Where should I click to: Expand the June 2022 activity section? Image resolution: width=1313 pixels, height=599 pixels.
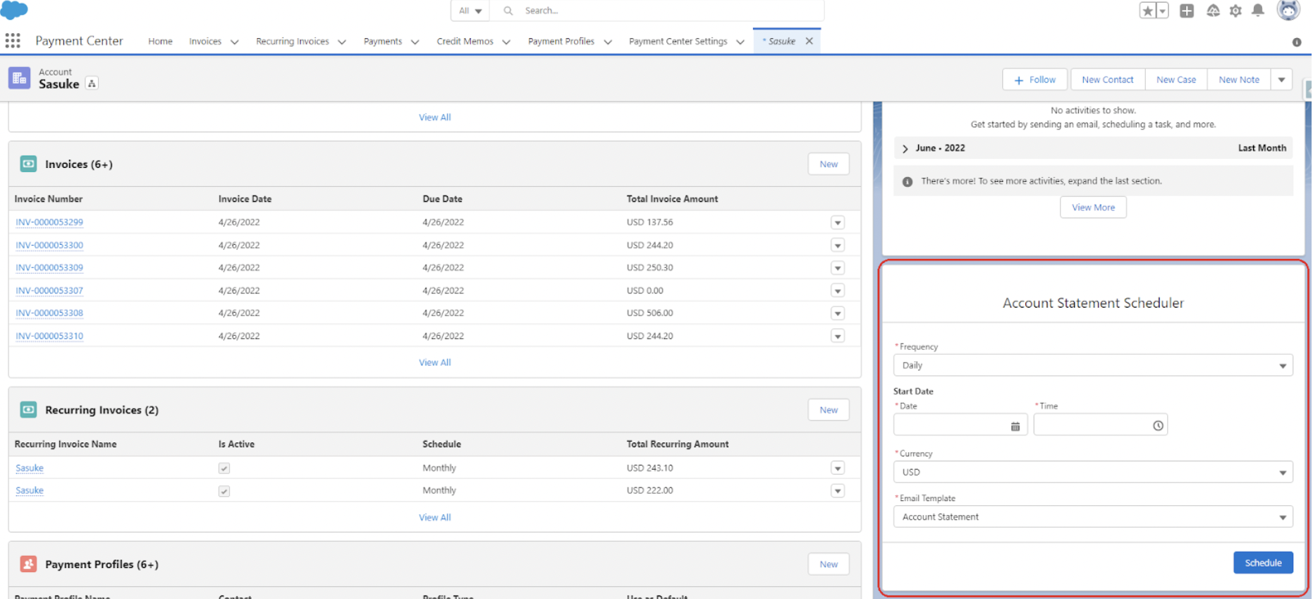coord(905,148)
